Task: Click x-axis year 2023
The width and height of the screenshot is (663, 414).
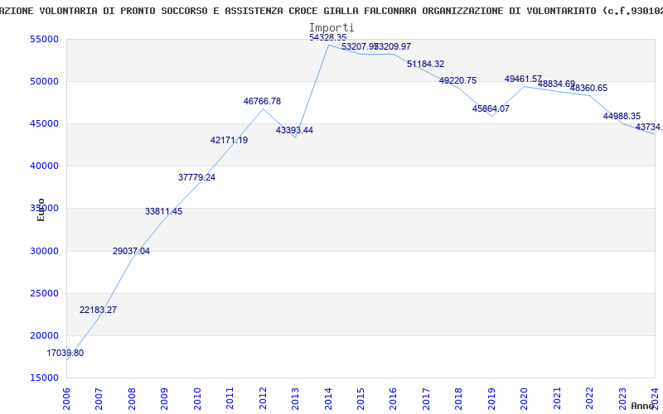Action: [623, 398]
